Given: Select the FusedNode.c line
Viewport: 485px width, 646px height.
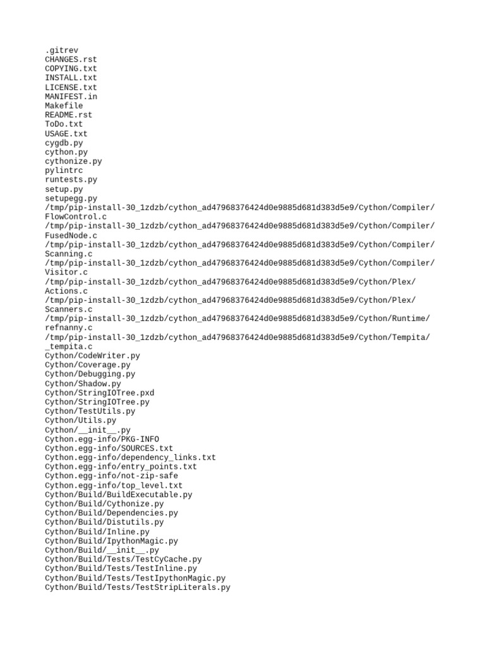Looking at the screenshot, I should (x=71, y=236).
